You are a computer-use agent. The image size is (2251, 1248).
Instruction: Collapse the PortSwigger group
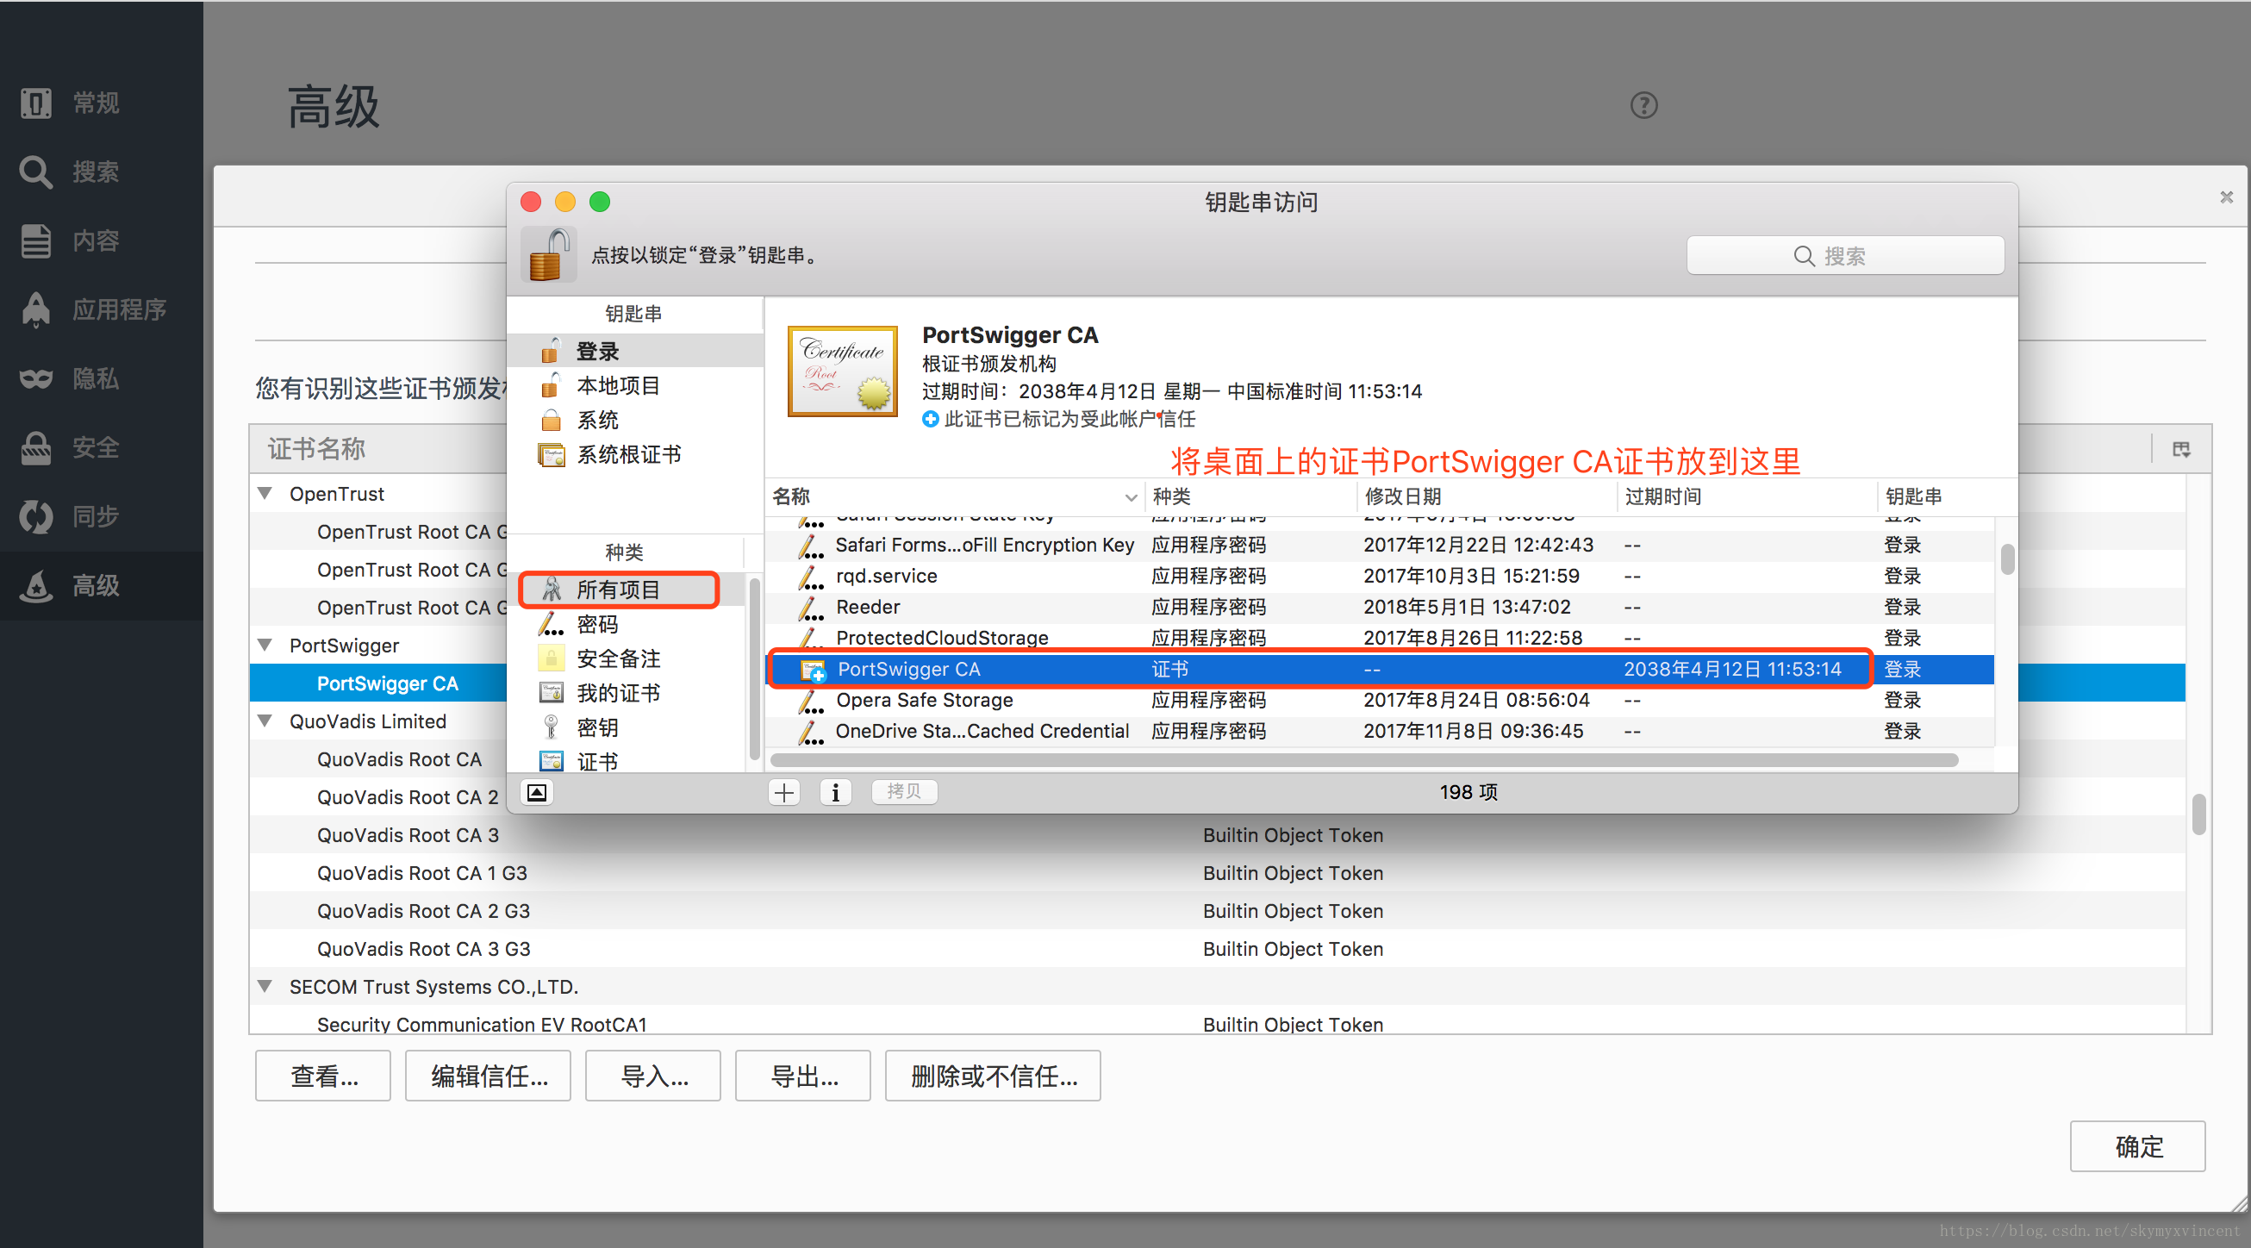click(265, 646)
